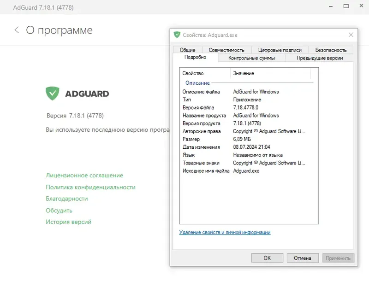369x281 pixels.
Task: Click the value 08.07.2024 21:04
Action: coord(251,147)
